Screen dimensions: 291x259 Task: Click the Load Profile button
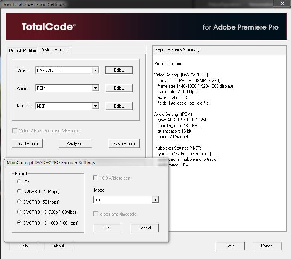pyautogui.click(x=27, y=144)
